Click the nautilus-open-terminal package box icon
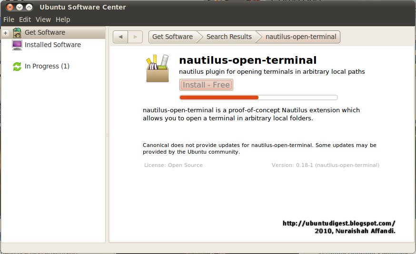This screenshot has width=416, height=254. pyautogui.click(x=158, y=68)
